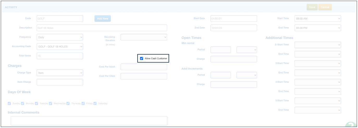Click the Cancel button
Viewport: 358px width, 128px height.
(325, 7)
